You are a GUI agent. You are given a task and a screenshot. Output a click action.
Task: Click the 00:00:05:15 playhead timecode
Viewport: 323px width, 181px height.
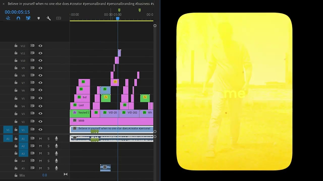(17, 12)
